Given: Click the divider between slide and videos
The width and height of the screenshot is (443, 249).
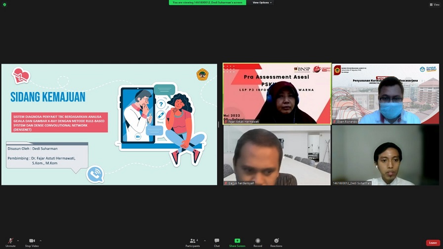Looking at the screenshot, I should [x=219, y=124].
